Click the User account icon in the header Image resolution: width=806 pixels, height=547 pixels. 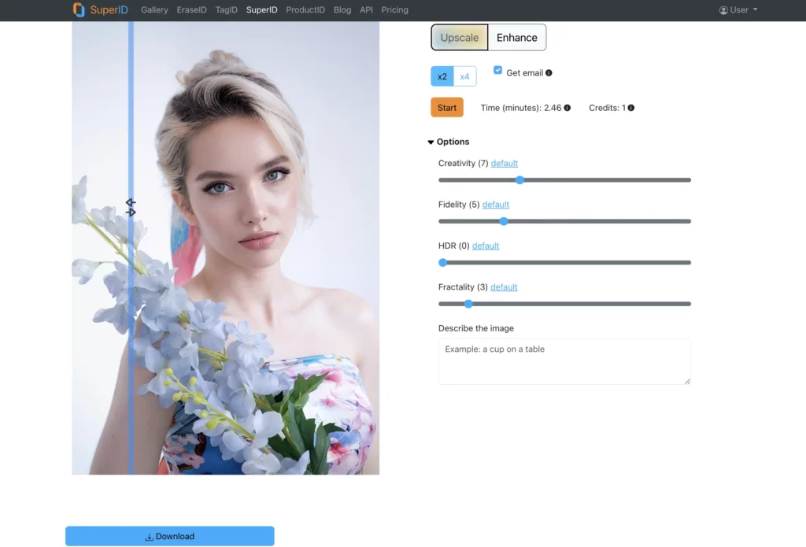[723, 9]
